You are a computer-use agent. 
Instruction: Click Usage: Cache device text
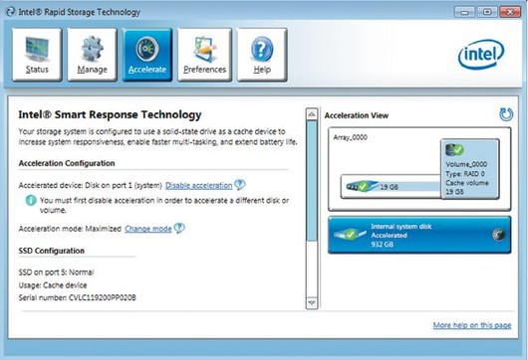53,285
